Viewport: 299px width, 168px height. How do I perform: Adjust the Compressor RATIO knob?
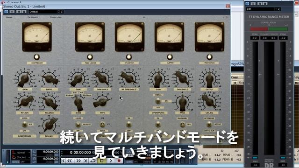click(x=49, y=78)
